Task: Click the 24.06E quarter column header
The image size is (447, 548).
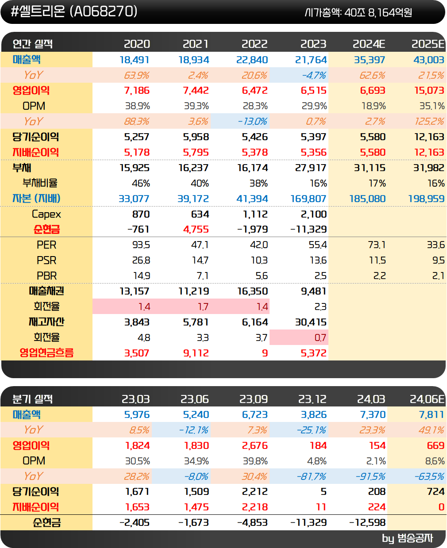Action: [x=427, y=399]
